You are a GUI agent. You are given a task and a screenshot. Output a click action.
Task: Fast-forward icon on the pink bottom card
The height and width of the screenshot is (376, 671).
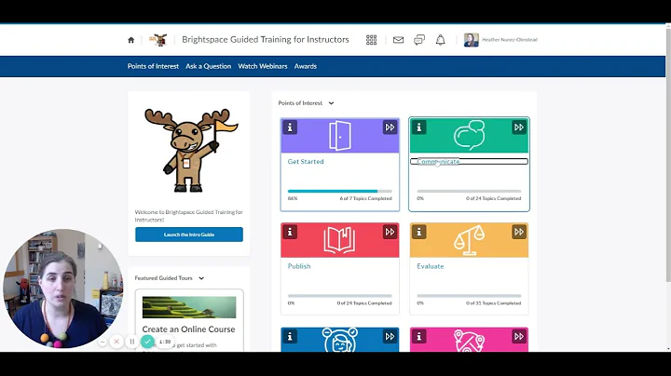519,337
